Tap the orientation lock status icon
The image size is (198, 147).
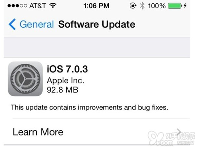pos(133,6)
